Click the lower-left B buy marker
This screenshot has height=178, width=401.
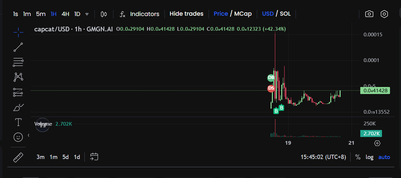pos(276,111)
